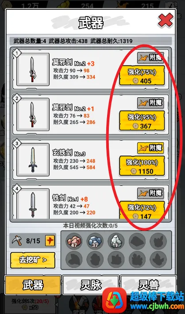Click the first 莫邪剑 +3 sword icon
Viewport: 185px width, 314px height.
tap(33, 69)
